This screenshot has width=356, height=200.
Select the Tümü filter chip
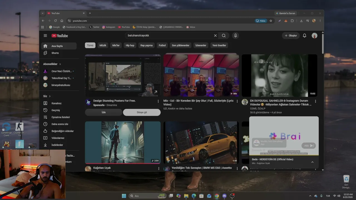[90, 45]
